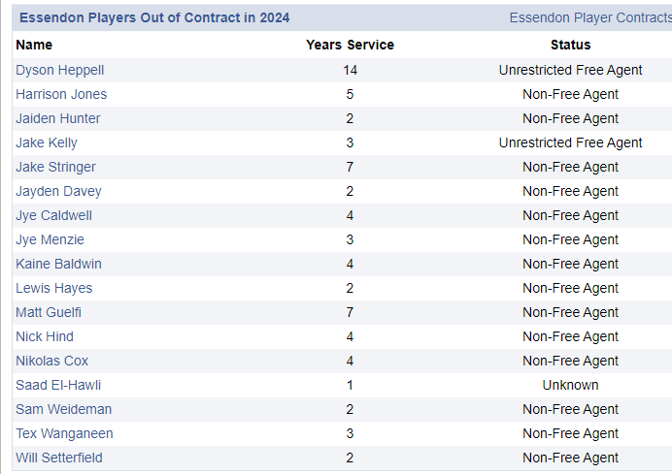The height and width of the screenshot is (474, 672).
Task: Click Lewis Hayes in the table
Action: [x=52, y=288]
